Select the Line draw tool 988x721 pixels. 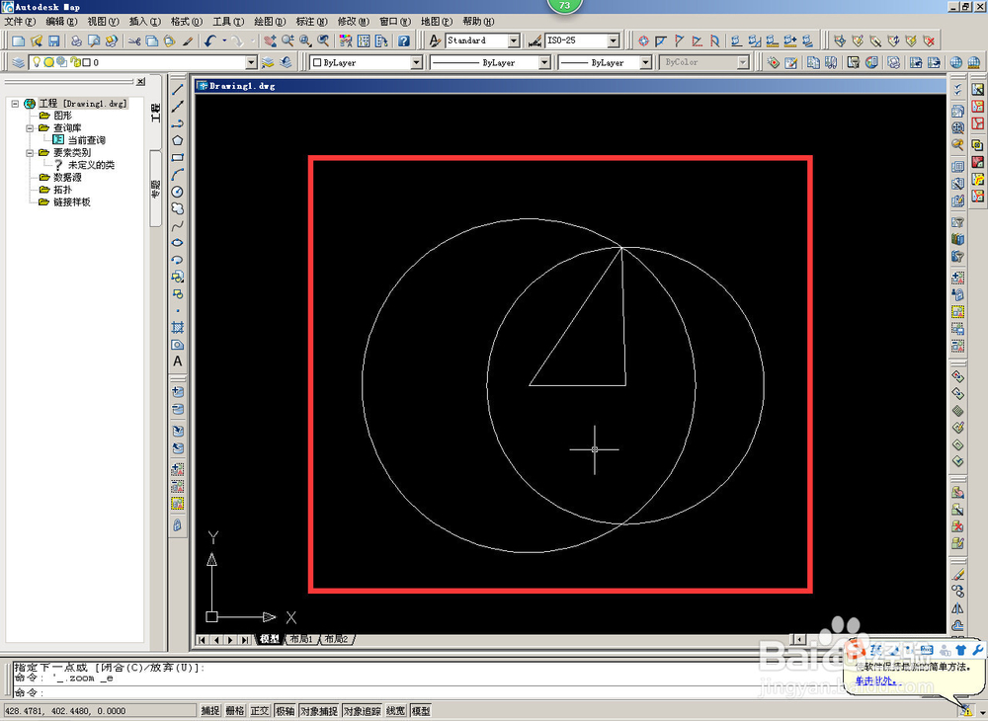click(x=178, y=90)
